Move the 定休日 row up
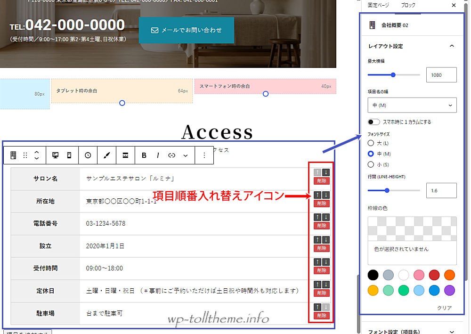The width and height of the screenshot is (471, 334). pos(317,285)
